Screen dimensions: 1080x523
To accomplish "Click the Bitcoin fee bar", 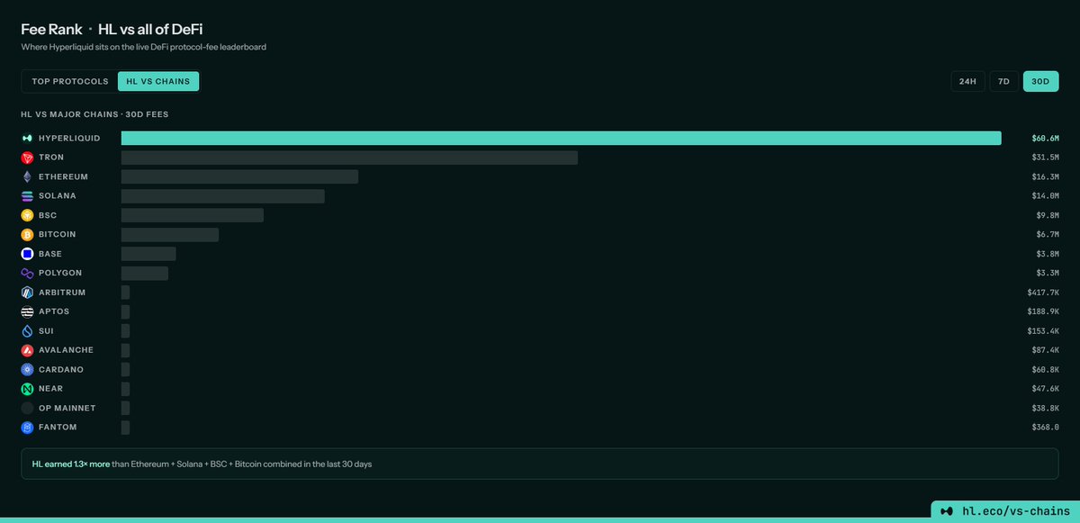I will tap(170, 235).
